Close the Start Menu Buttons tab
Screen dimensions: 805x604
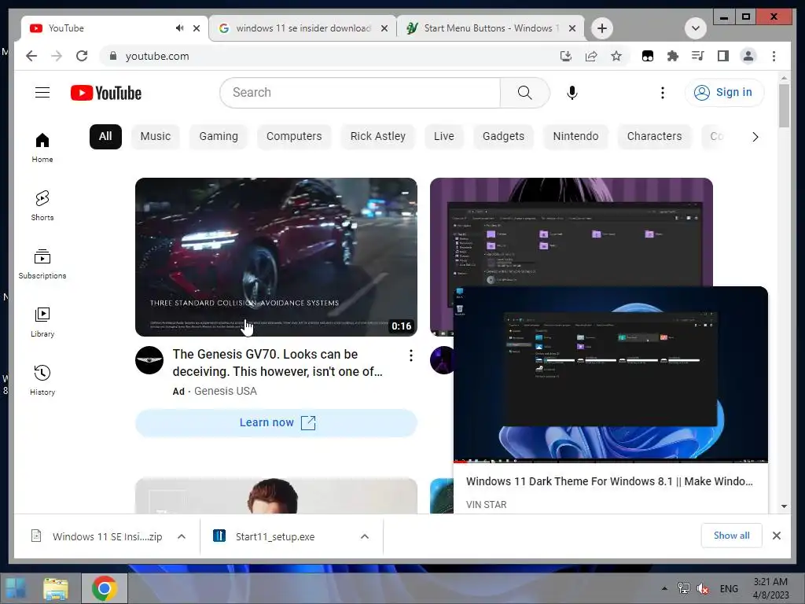(572, 28)
